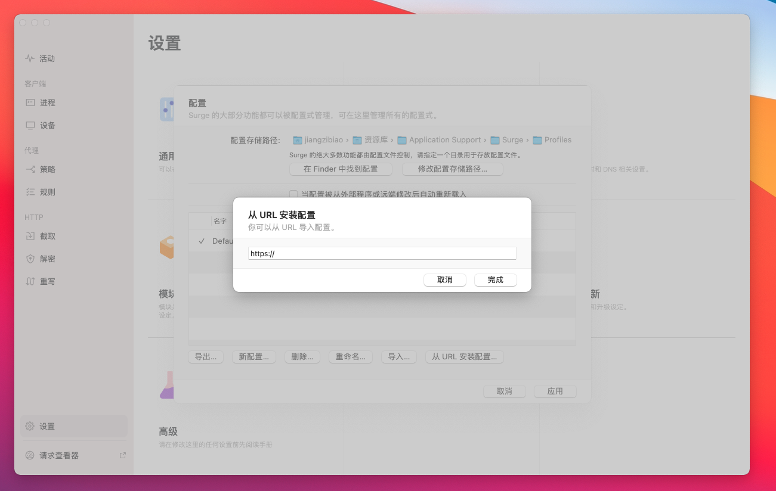Click the Process icon in sidebar
Viewport: 776px width, 491px height.
pos(30,102)
